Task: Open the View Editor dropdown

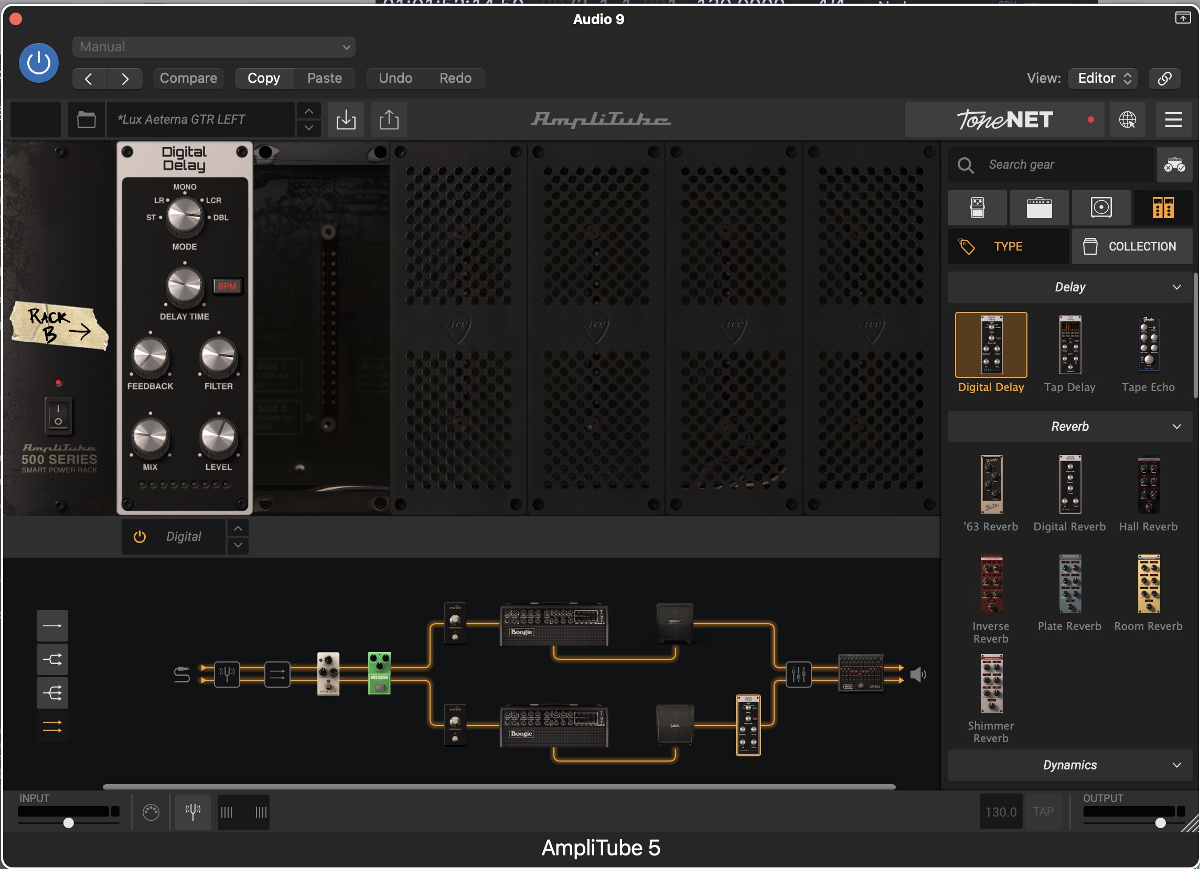Action: pyautogui.click(x=1103, y=78)
